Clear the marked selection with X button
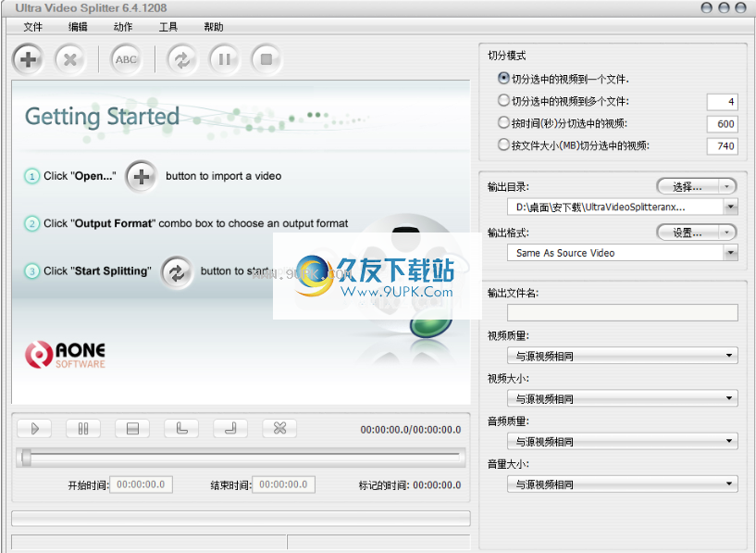Screen dimensions: 756x553 coord(279,429)
